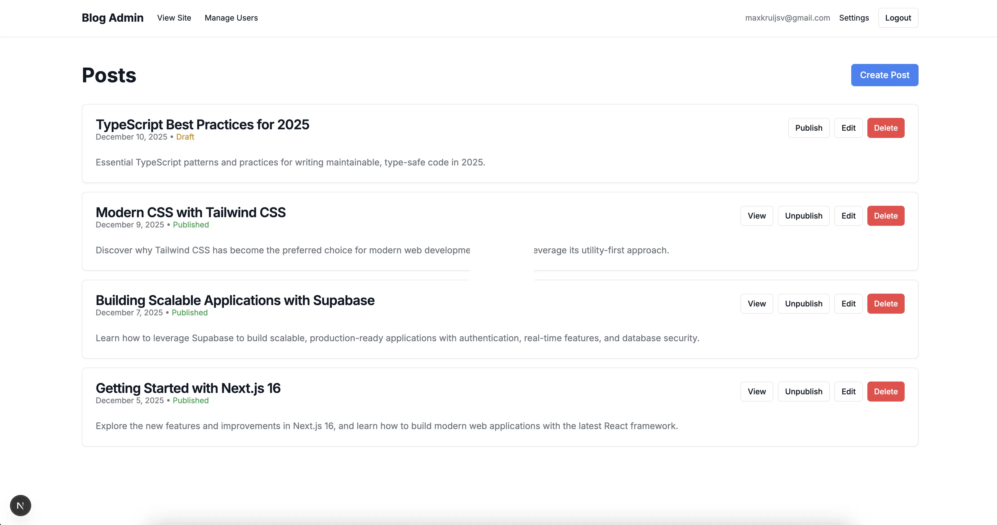The height and width of the screenshot is (525, 997).
Task: Publish the TypeScript Best Practices draft
Action: (x=809, y=128)
